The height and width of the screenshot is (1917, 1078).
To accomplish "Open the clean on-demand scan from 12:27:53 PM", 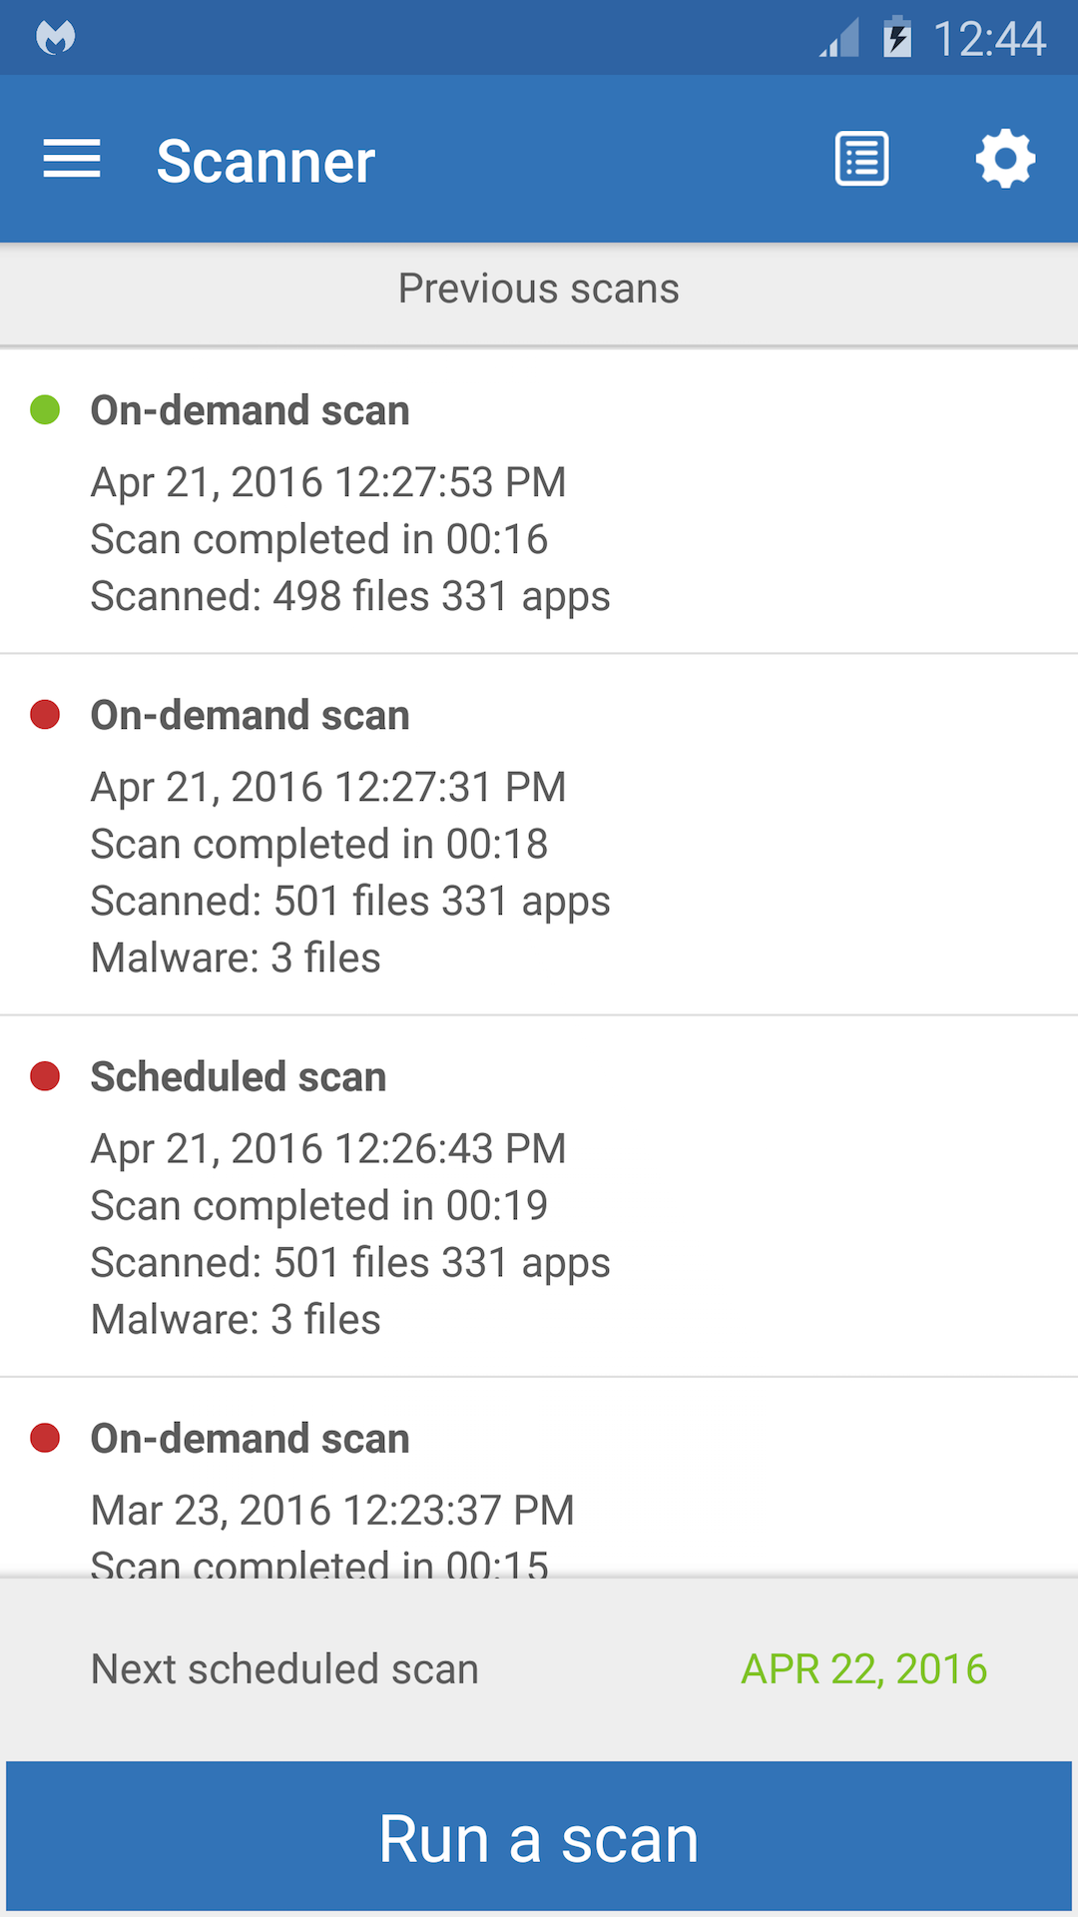I will point(539,502).
